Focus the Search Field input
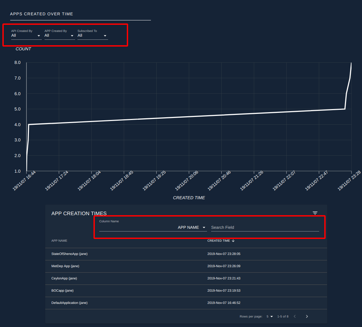Screen dimensions: 362x327 [x=265, y=227]
